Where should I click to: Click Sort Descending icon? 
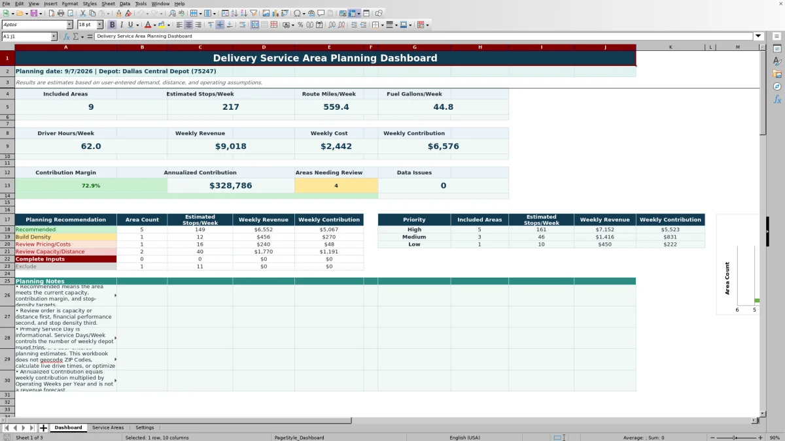point(243,13)
